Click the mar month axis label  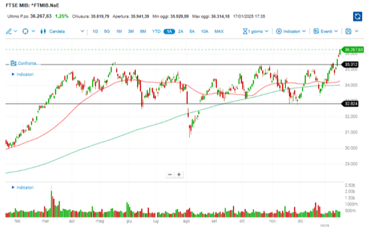click(x=45, y=221)
